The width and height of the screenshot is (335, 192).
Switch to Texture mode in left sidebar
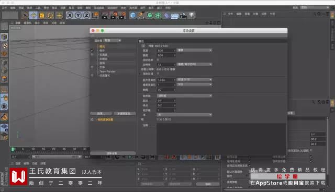(4, 45)
